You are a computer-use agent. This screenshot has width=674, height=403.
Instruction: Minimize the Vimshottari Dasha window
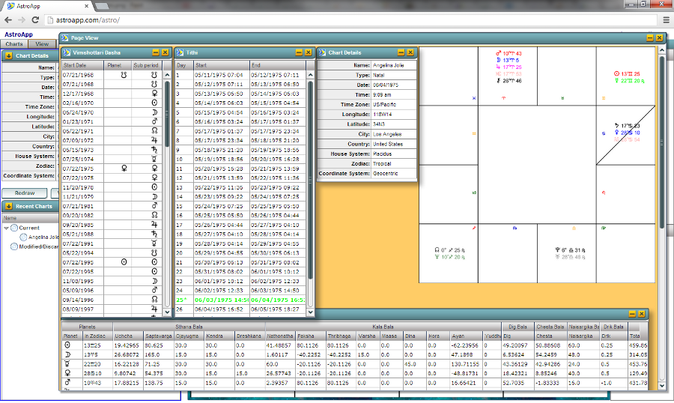(x=155, y=52)
